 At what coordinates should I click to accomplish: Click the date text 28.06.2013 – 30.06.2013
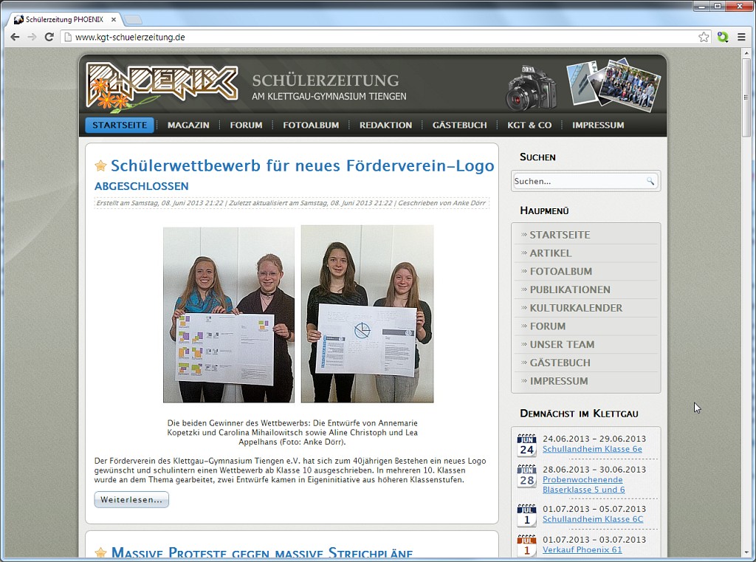click(x=594, y=470)
